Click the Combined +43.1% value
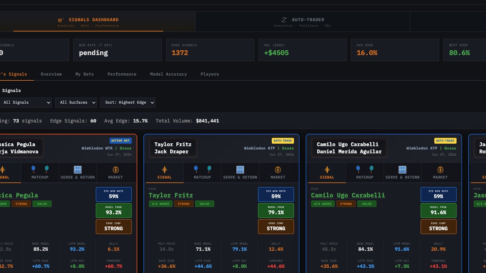 click(x=438, y=266)
